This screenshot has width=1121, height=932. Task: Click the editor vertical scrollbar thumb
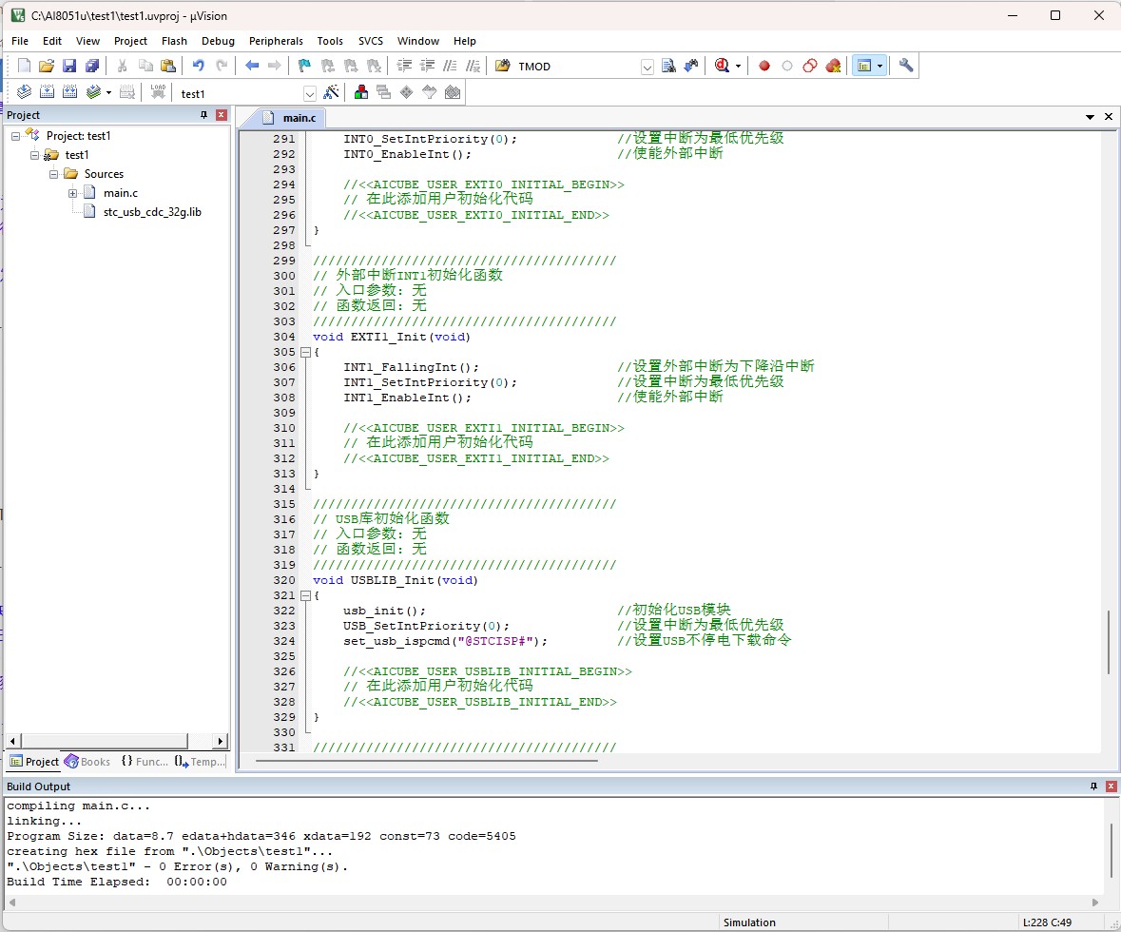[x=1109, y=642]
